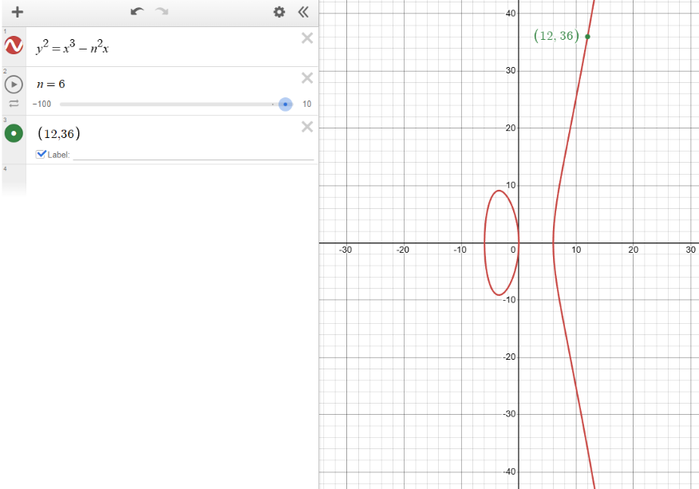
Task: Redo the undone action
Action: pyautogui.click(x=162, y=12)
